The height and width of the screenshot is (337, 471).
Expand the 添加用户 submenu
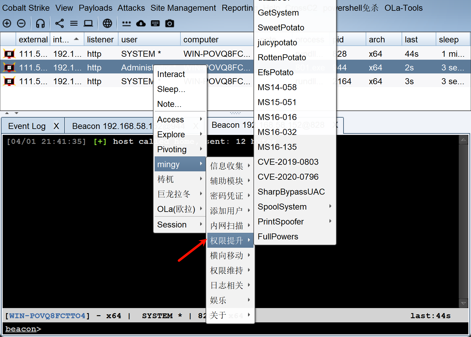tap(230, 210)
